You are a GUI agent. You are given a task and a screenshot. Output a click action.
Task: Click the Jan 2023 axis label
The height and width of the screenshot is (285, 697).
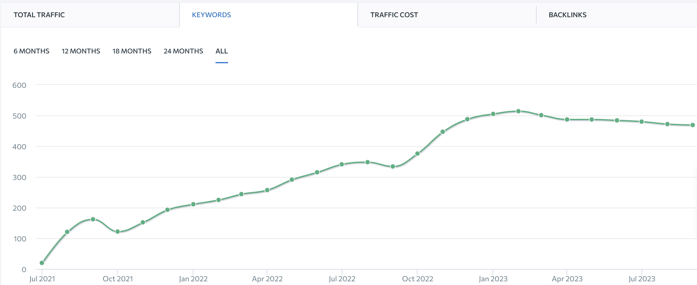pyautogui.click(x=493, y=279)
